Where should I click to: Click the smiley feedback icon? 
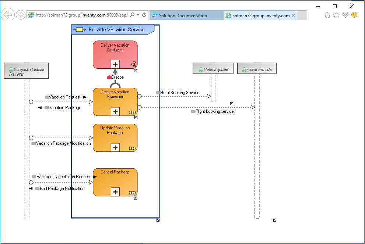click(x=354, y=15)
